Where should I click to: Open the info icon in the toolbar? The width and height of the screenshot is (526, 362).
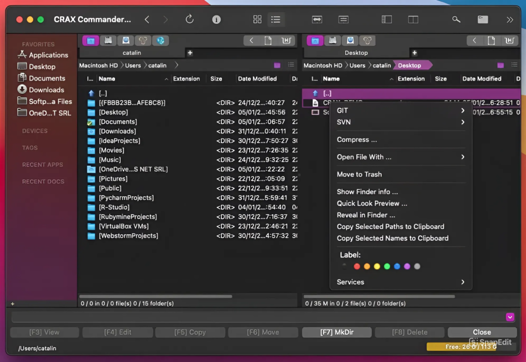click(216, 20)
